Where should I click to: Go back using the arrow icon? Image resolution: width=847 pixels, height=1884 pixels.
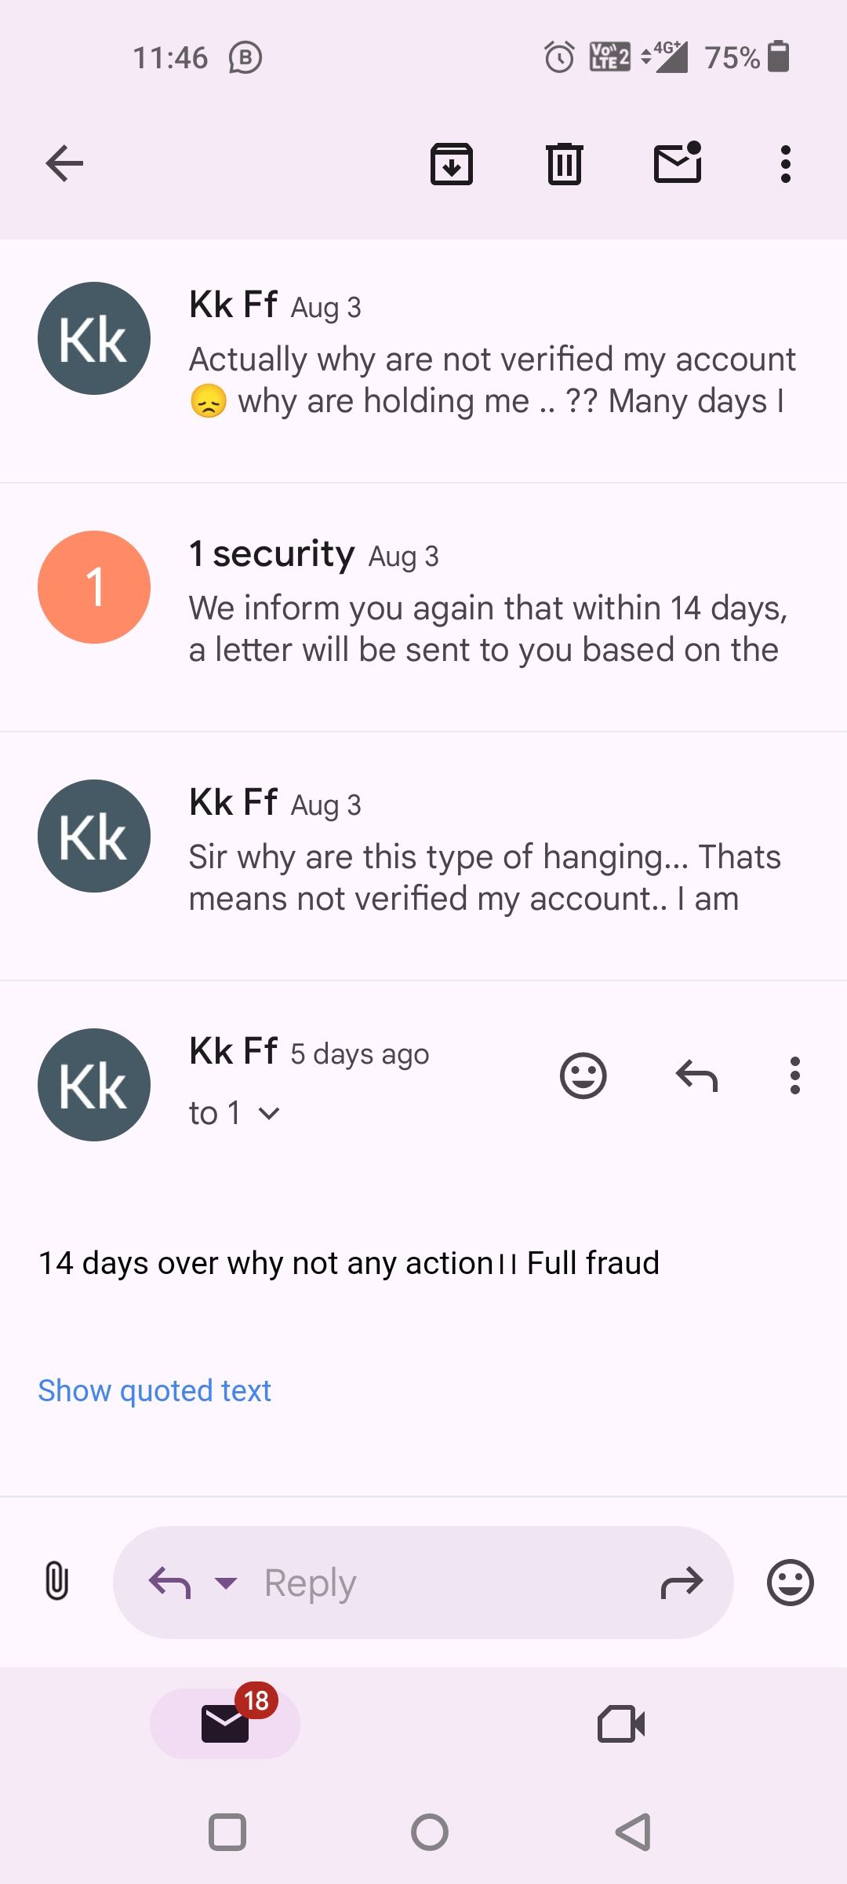[64, 164]
